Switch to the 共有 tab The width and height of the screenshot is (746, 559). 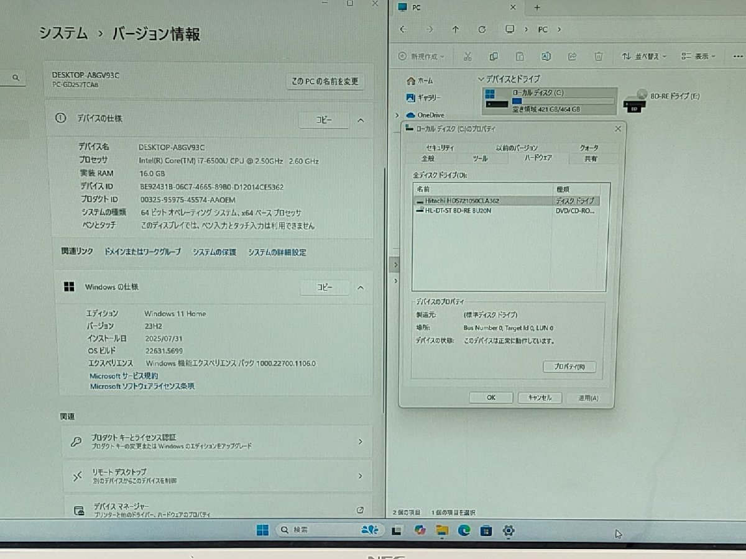click(591, 158)
